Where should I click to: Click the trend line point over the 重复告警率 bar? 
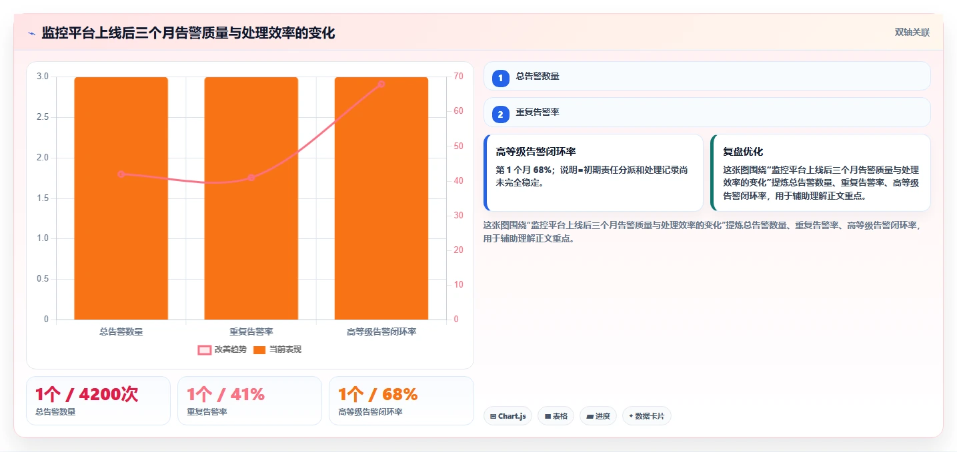coord(251,178)
